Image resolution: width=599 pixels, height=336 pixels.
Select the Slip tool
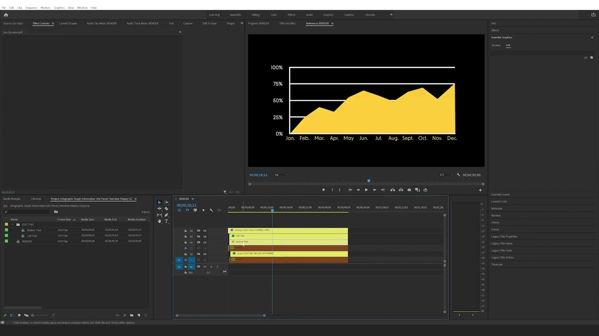(159, 215)
